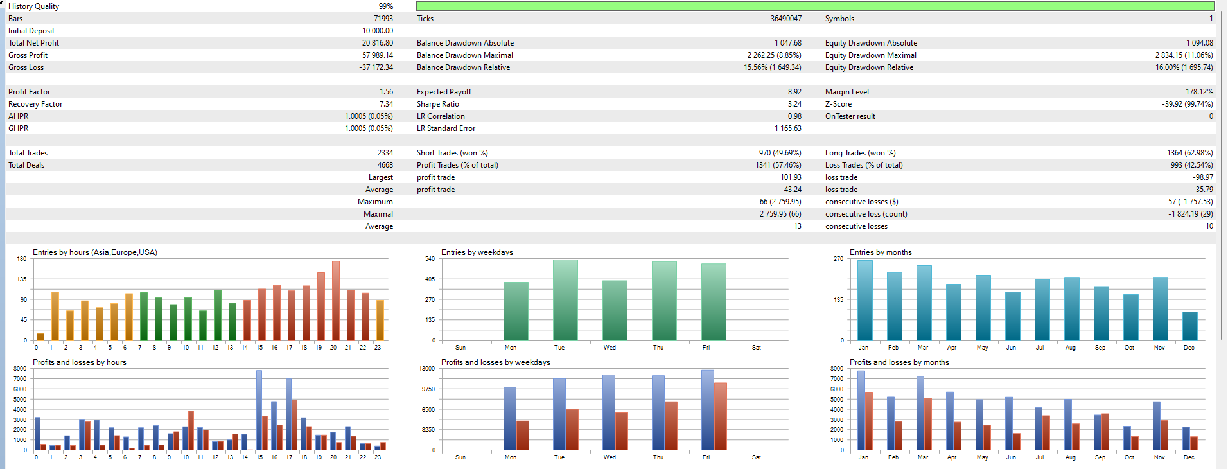Image resolution: width=1228 pixels, height=469 pixels.
Task: Click the 'Entries by hours (Asia,Europe,USA)' chart title
Action: (x=95, y=252)
